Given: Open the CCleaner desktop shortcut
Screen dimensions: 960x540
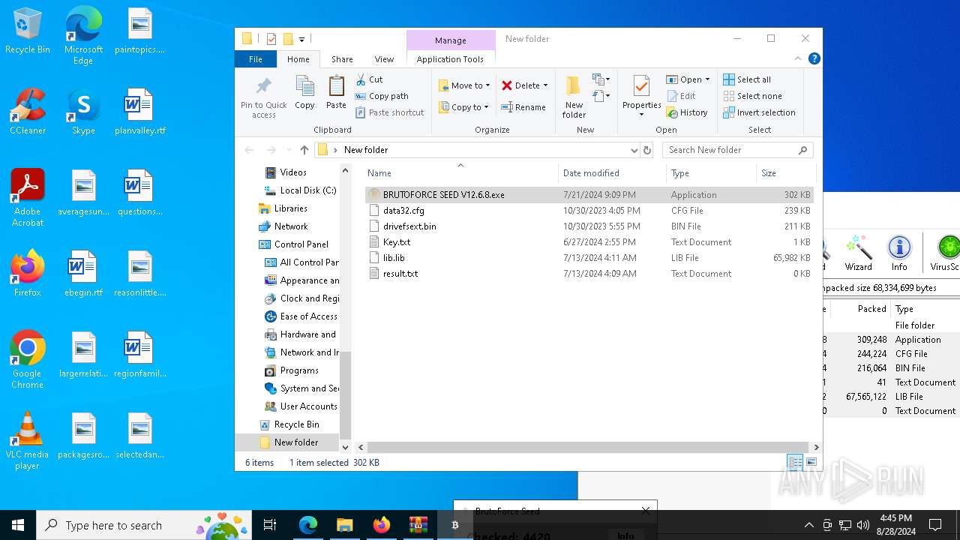Looking at the screenshot, I should pos(28,112).
